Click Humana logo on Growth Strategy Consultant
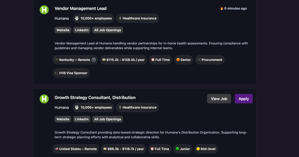 coord(44,99)
